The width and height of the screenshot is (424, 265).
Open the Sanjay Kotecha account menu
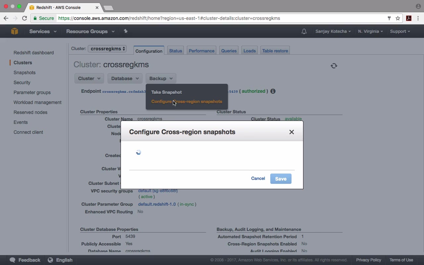click(333, 31)
